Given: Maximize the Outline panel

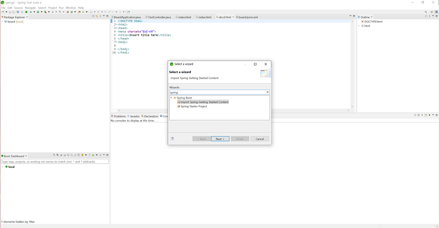Looking at the screenshot, I should [x=436, y=16].
